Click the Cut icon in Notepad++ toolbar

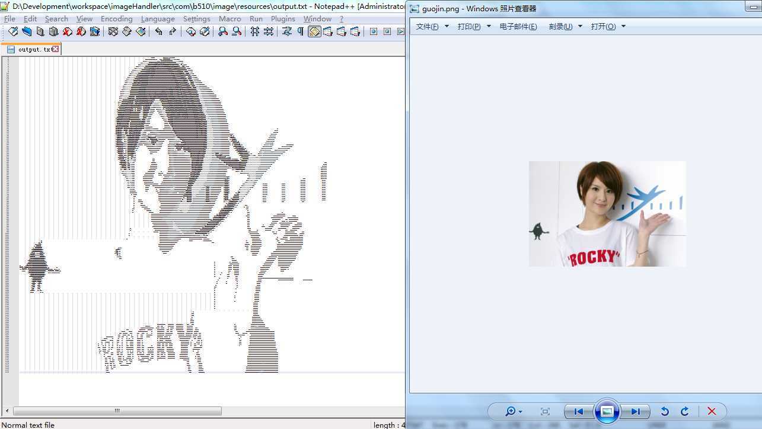click(x=113, y=31)
